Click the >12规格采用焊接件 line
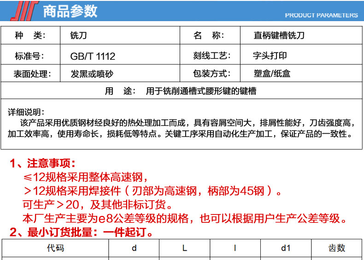The image size is (364, 260). [x=153, y=191]
